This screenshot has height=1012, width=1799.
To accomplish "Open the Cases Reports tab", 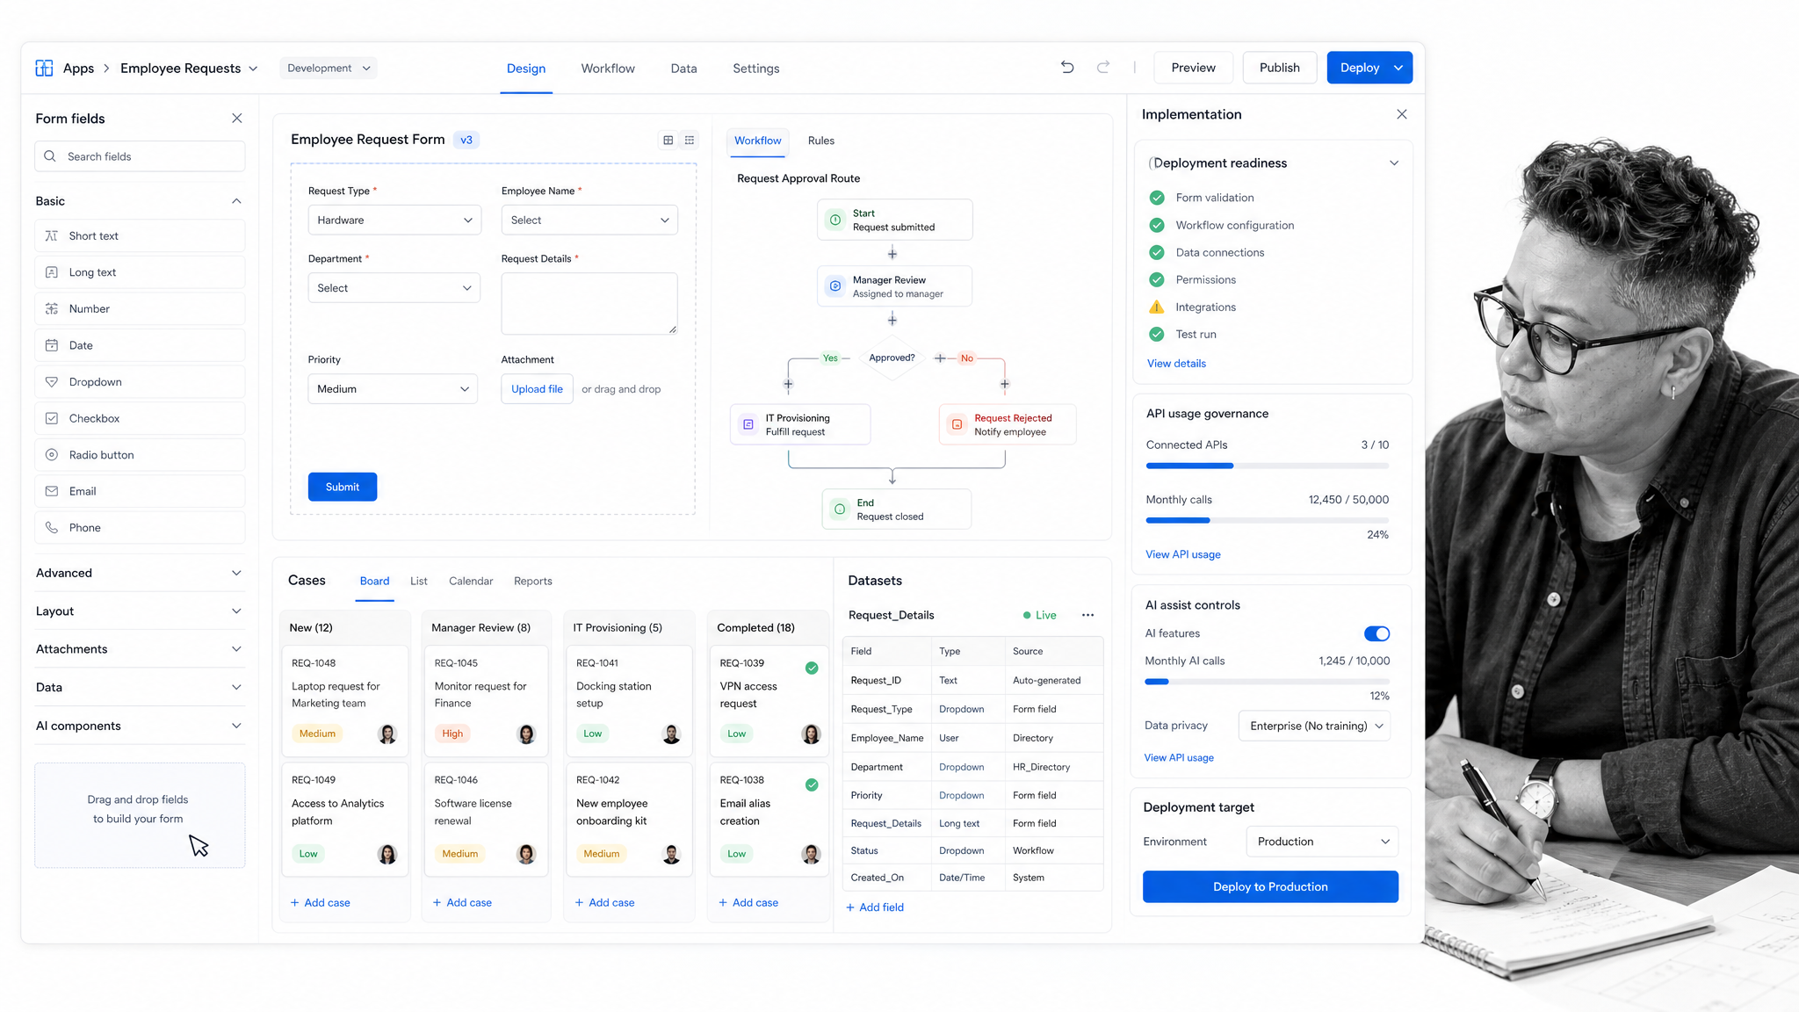I will point(533,581).
